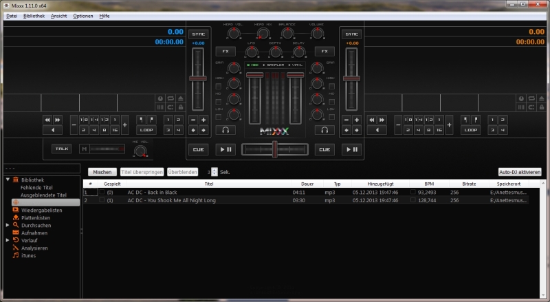Viewport: 550px width, 302px height.
Task: Expand the Durchsuchen tree node
Action: (8, 225)
